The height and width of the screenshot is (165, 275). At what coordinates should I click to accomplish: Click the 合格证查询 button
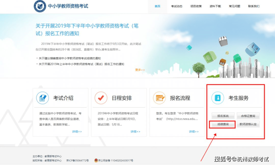(248, 116)
